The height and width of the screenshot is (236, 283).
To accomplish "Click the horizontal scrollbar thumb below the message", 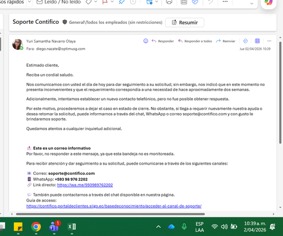I will [x=110, y=214].
